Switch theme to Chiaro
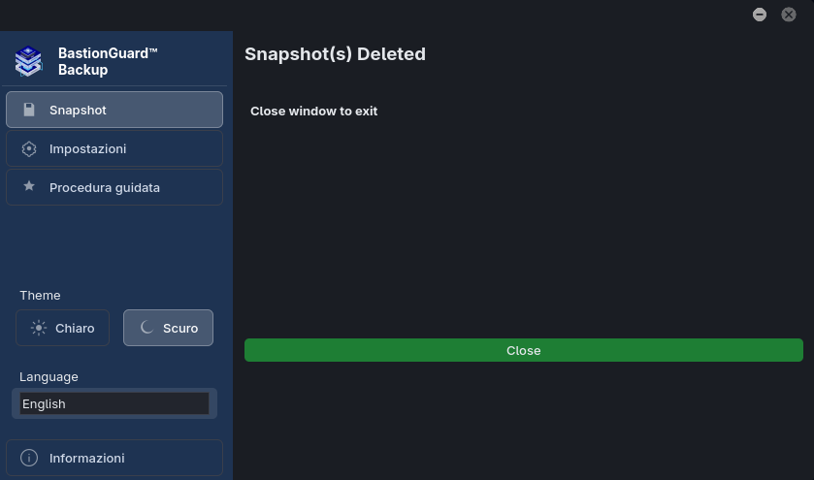Image resolution: width=814 pixels, height=480 pixels. point(62,328)
